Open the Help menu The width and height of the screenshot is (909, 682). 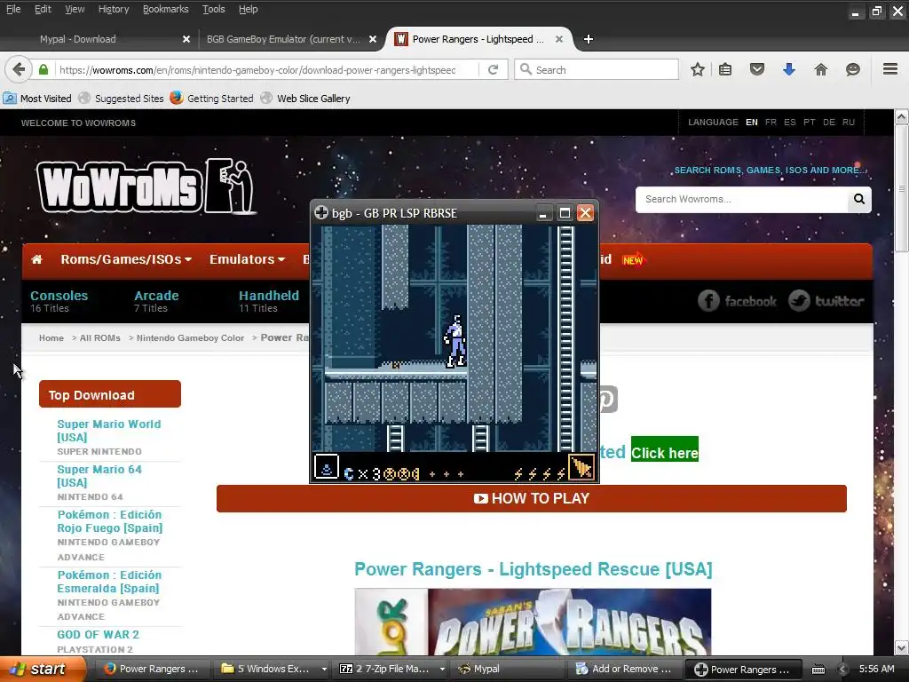[x=249, y=9]
